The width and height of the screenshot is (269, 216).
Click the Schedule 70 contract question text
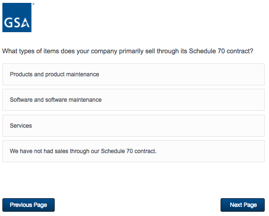tap(128, 51)
